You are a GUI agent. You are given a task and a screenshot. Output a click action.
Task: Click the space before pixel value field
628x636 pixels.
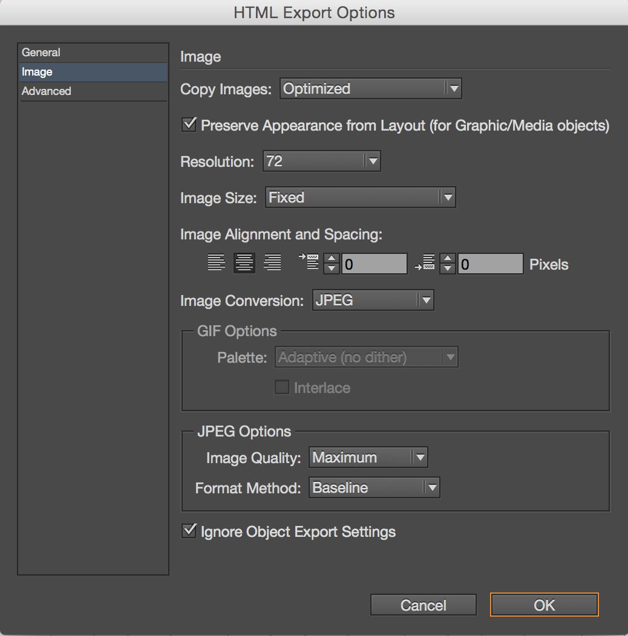click(374, 264)
